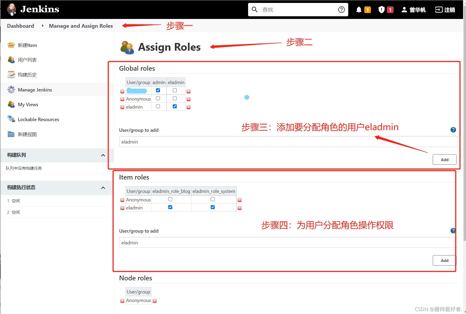
Task: Click Add button under Item roles
Action: (444, 260)
